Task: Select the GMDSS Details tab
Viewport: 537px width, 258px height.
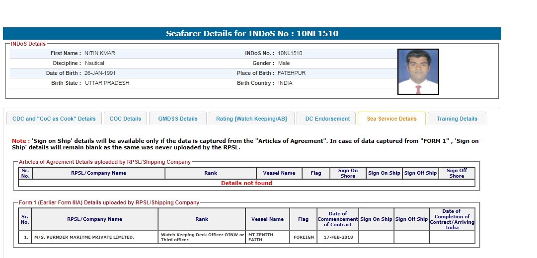Action: [178, 119]
